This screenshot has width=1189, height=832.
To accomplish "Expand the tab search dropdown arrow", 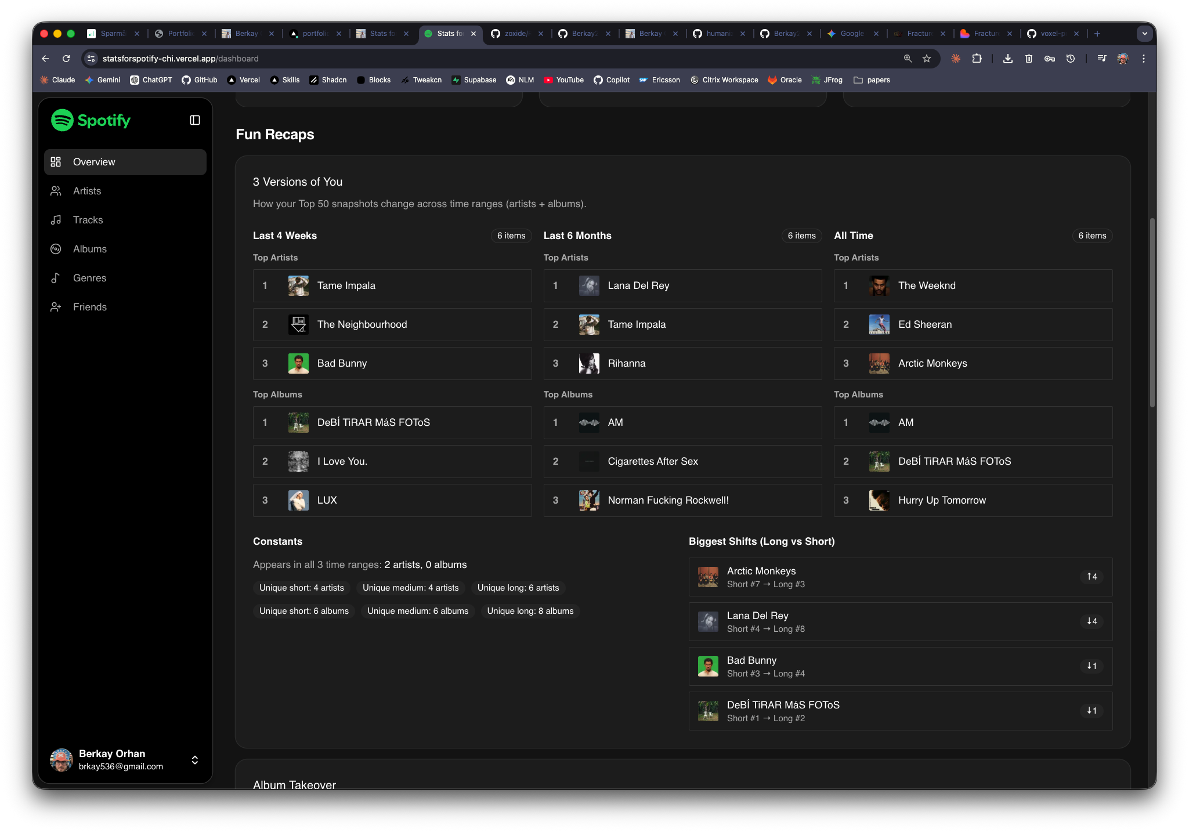I will click(x=1144, y=34).
